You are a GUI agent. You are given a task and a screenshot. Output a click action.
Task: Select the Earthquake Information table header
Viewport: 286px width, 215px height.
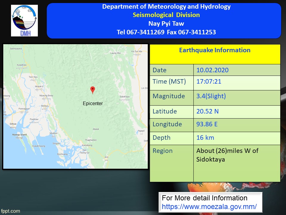coord(214,50)
